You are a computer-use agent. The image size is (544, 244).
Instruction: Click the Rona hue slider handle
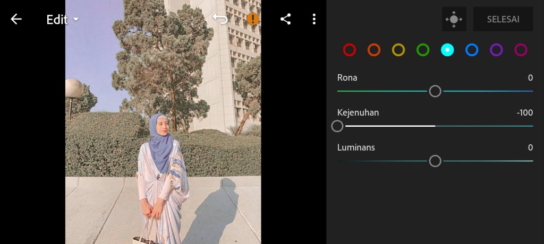[435, 91]
